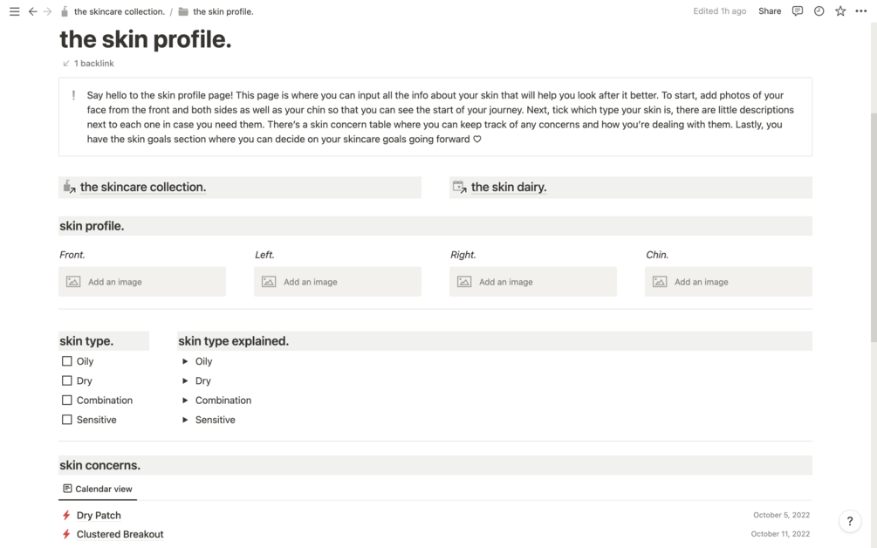Open 'the skin dairy.' page link
This screenshot has width=877, height=548.
tap(508, 187)
